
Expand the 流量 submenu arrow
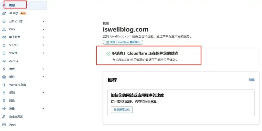43,109
